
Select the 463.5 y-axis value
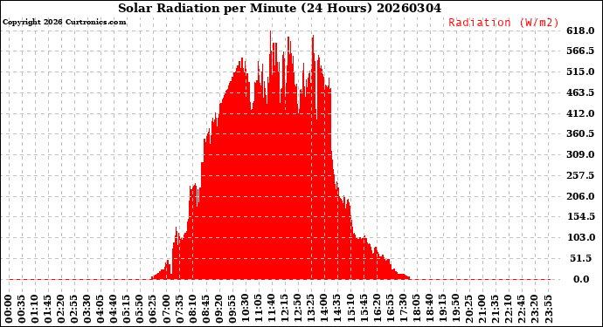[580, 92]
